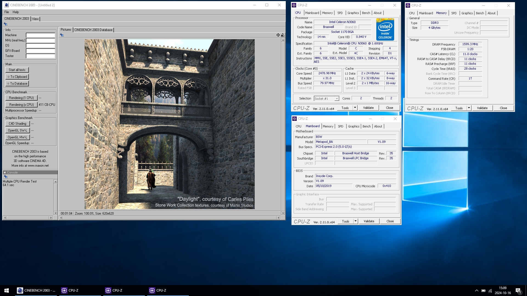527x296 pixels.
Task: Open Graphics tab in the Mainboard CPU-Z window
Action: [x=354, y=126]
